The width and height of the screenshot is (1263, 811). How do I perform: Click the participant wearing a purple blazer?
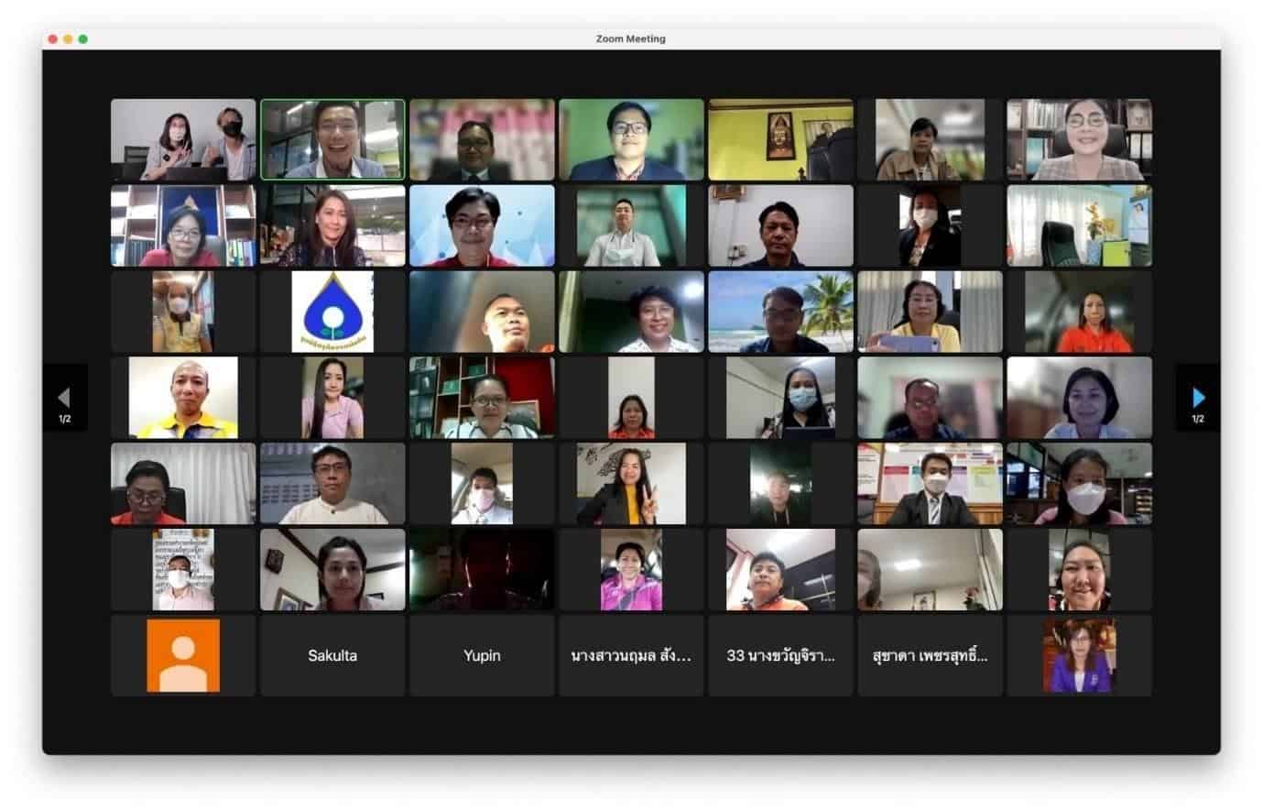point(1079,655)
